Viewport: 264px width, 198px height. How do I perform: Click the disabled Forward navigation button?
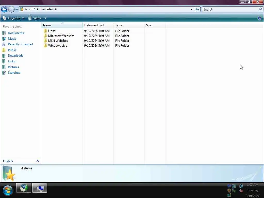pyautogui.click(x=11, y=10)
